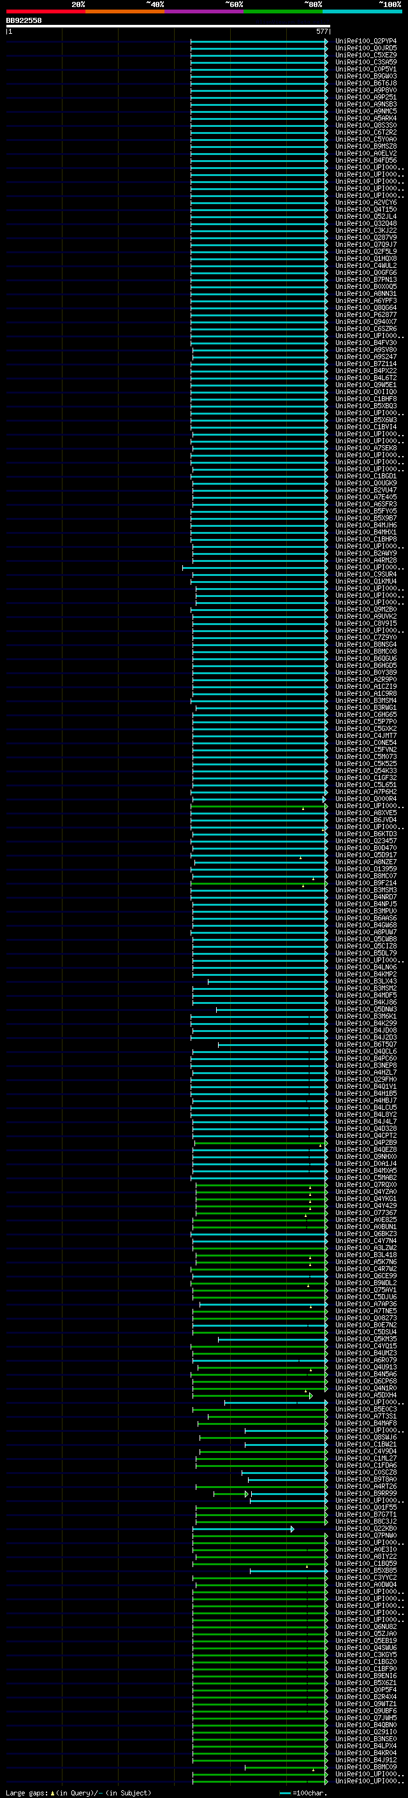Select the UniRef100_Q4SWU6 label

point(366,1648)
